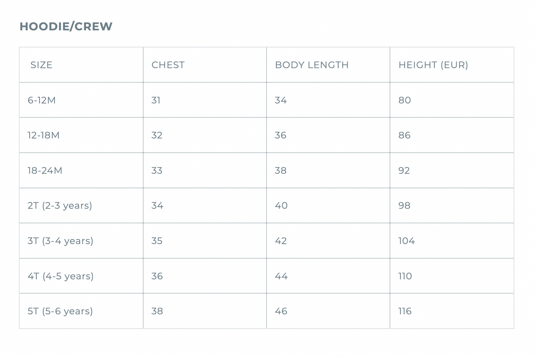Select the 12-18M size cell
Viewport: 535px width, 358px height.
coord(43,135)
